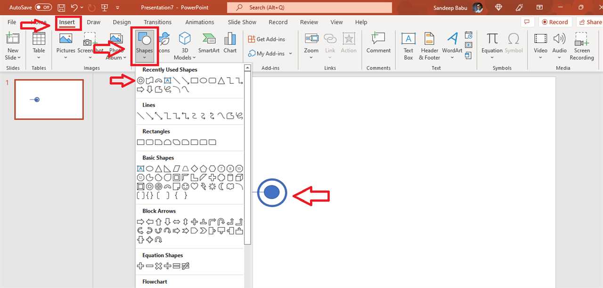Toggle the AutoSave switch
The height and width of the screenshot is (288, 603).
[43, 8]
